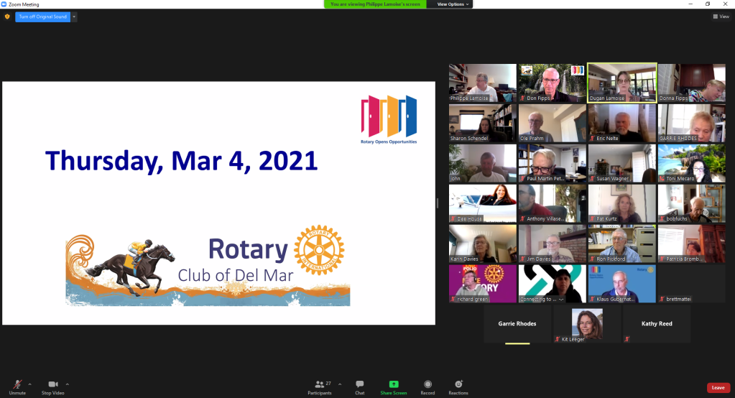Stop video using camera icon
This screenshot has width=735, height=398.
[52, 385]
